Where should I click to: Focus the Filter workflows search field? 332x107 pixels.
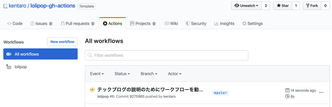167,55
